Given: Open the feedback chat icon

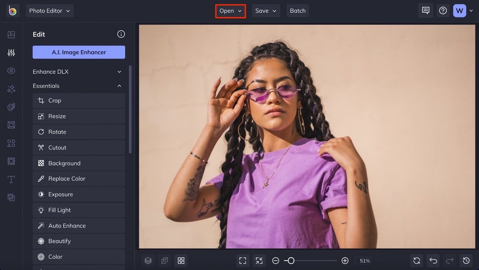Looking at the screenshot, I should (x=426, y=11).
